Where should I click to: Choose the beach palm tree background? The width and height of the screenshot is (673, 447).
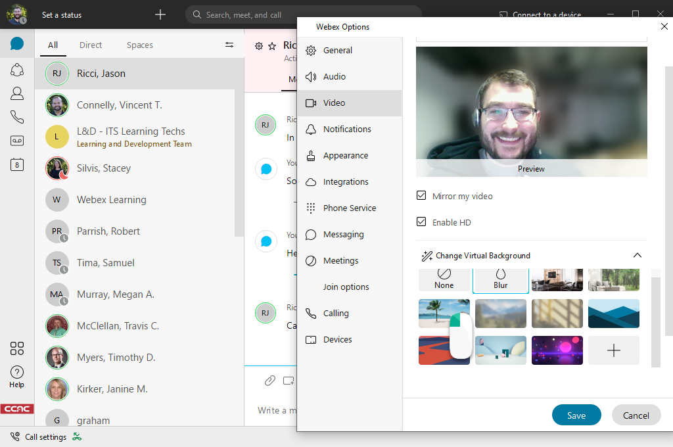point(444,314)
